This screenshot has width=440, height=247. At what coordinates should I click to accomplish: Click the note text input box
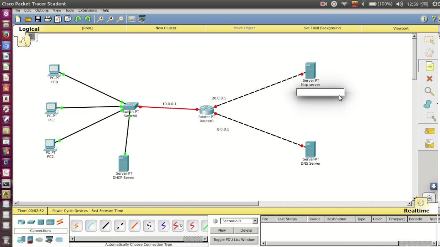[320, 92]
